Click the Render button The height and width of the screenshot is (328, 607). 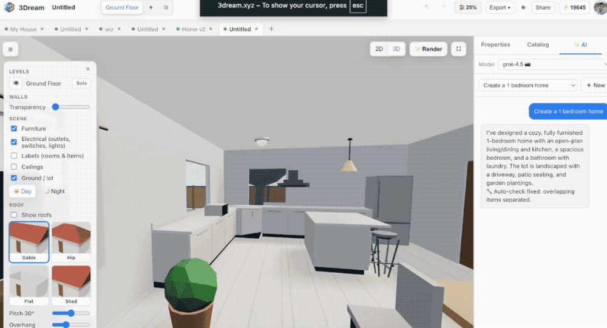[x=428, y=49]
